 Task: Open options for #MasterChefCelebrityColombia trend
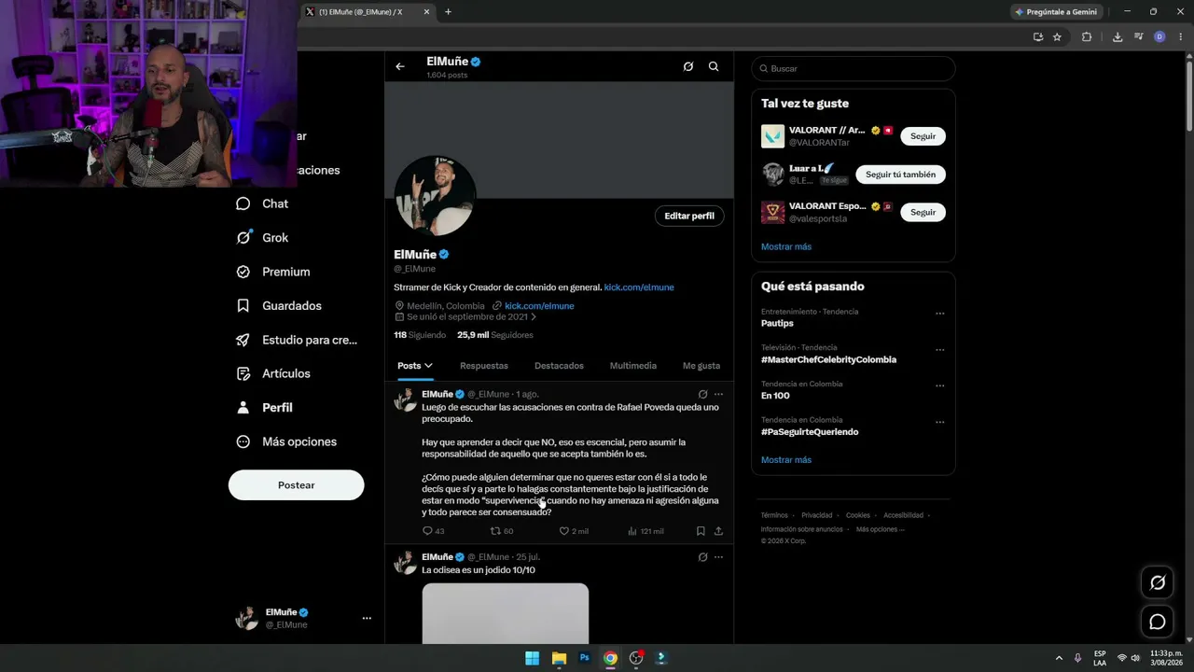pyautogui.click(x=939, y=350)
